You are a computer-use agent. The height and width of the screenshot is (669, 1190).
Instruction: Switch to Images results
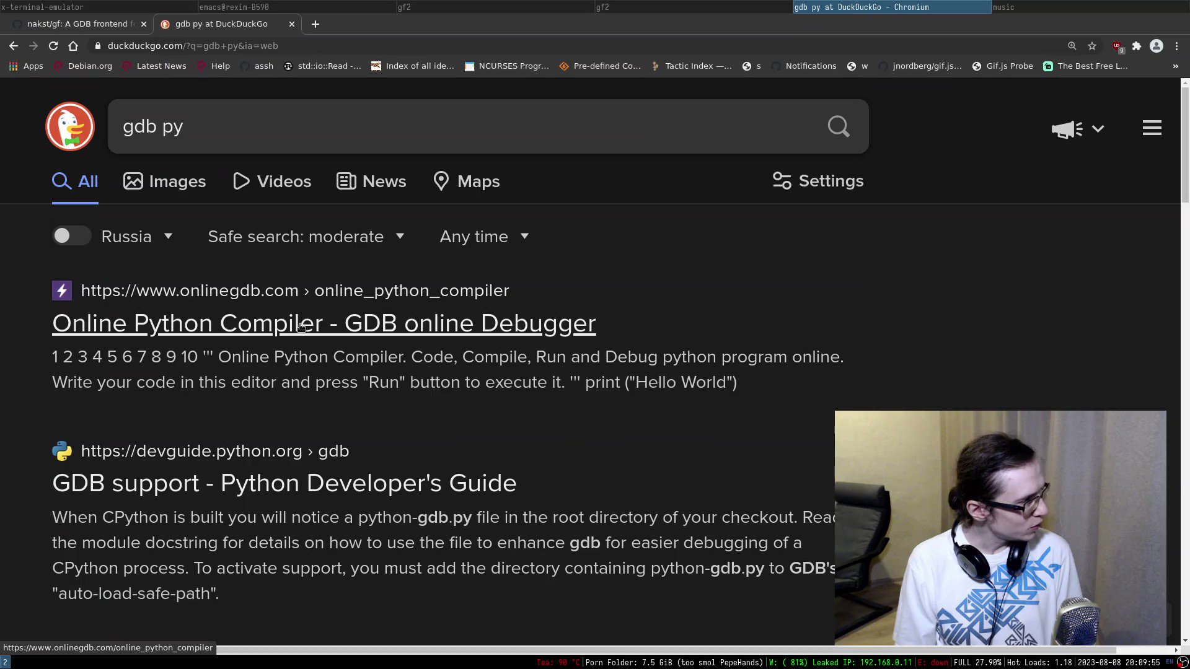point(164,181)
